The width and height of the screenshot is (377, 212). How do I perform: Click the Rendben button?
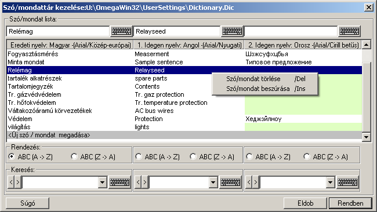point(350,203)
